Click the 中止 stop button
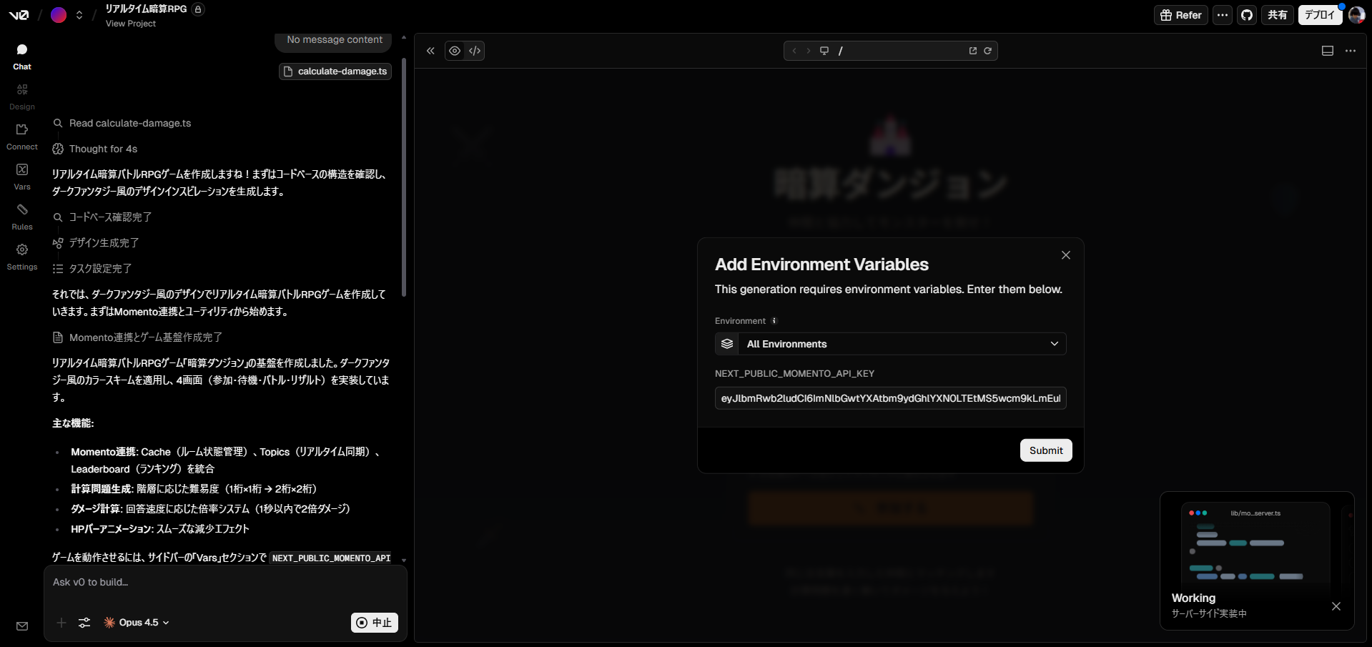This screenshot has width=1372, height=647. (375, 623)
